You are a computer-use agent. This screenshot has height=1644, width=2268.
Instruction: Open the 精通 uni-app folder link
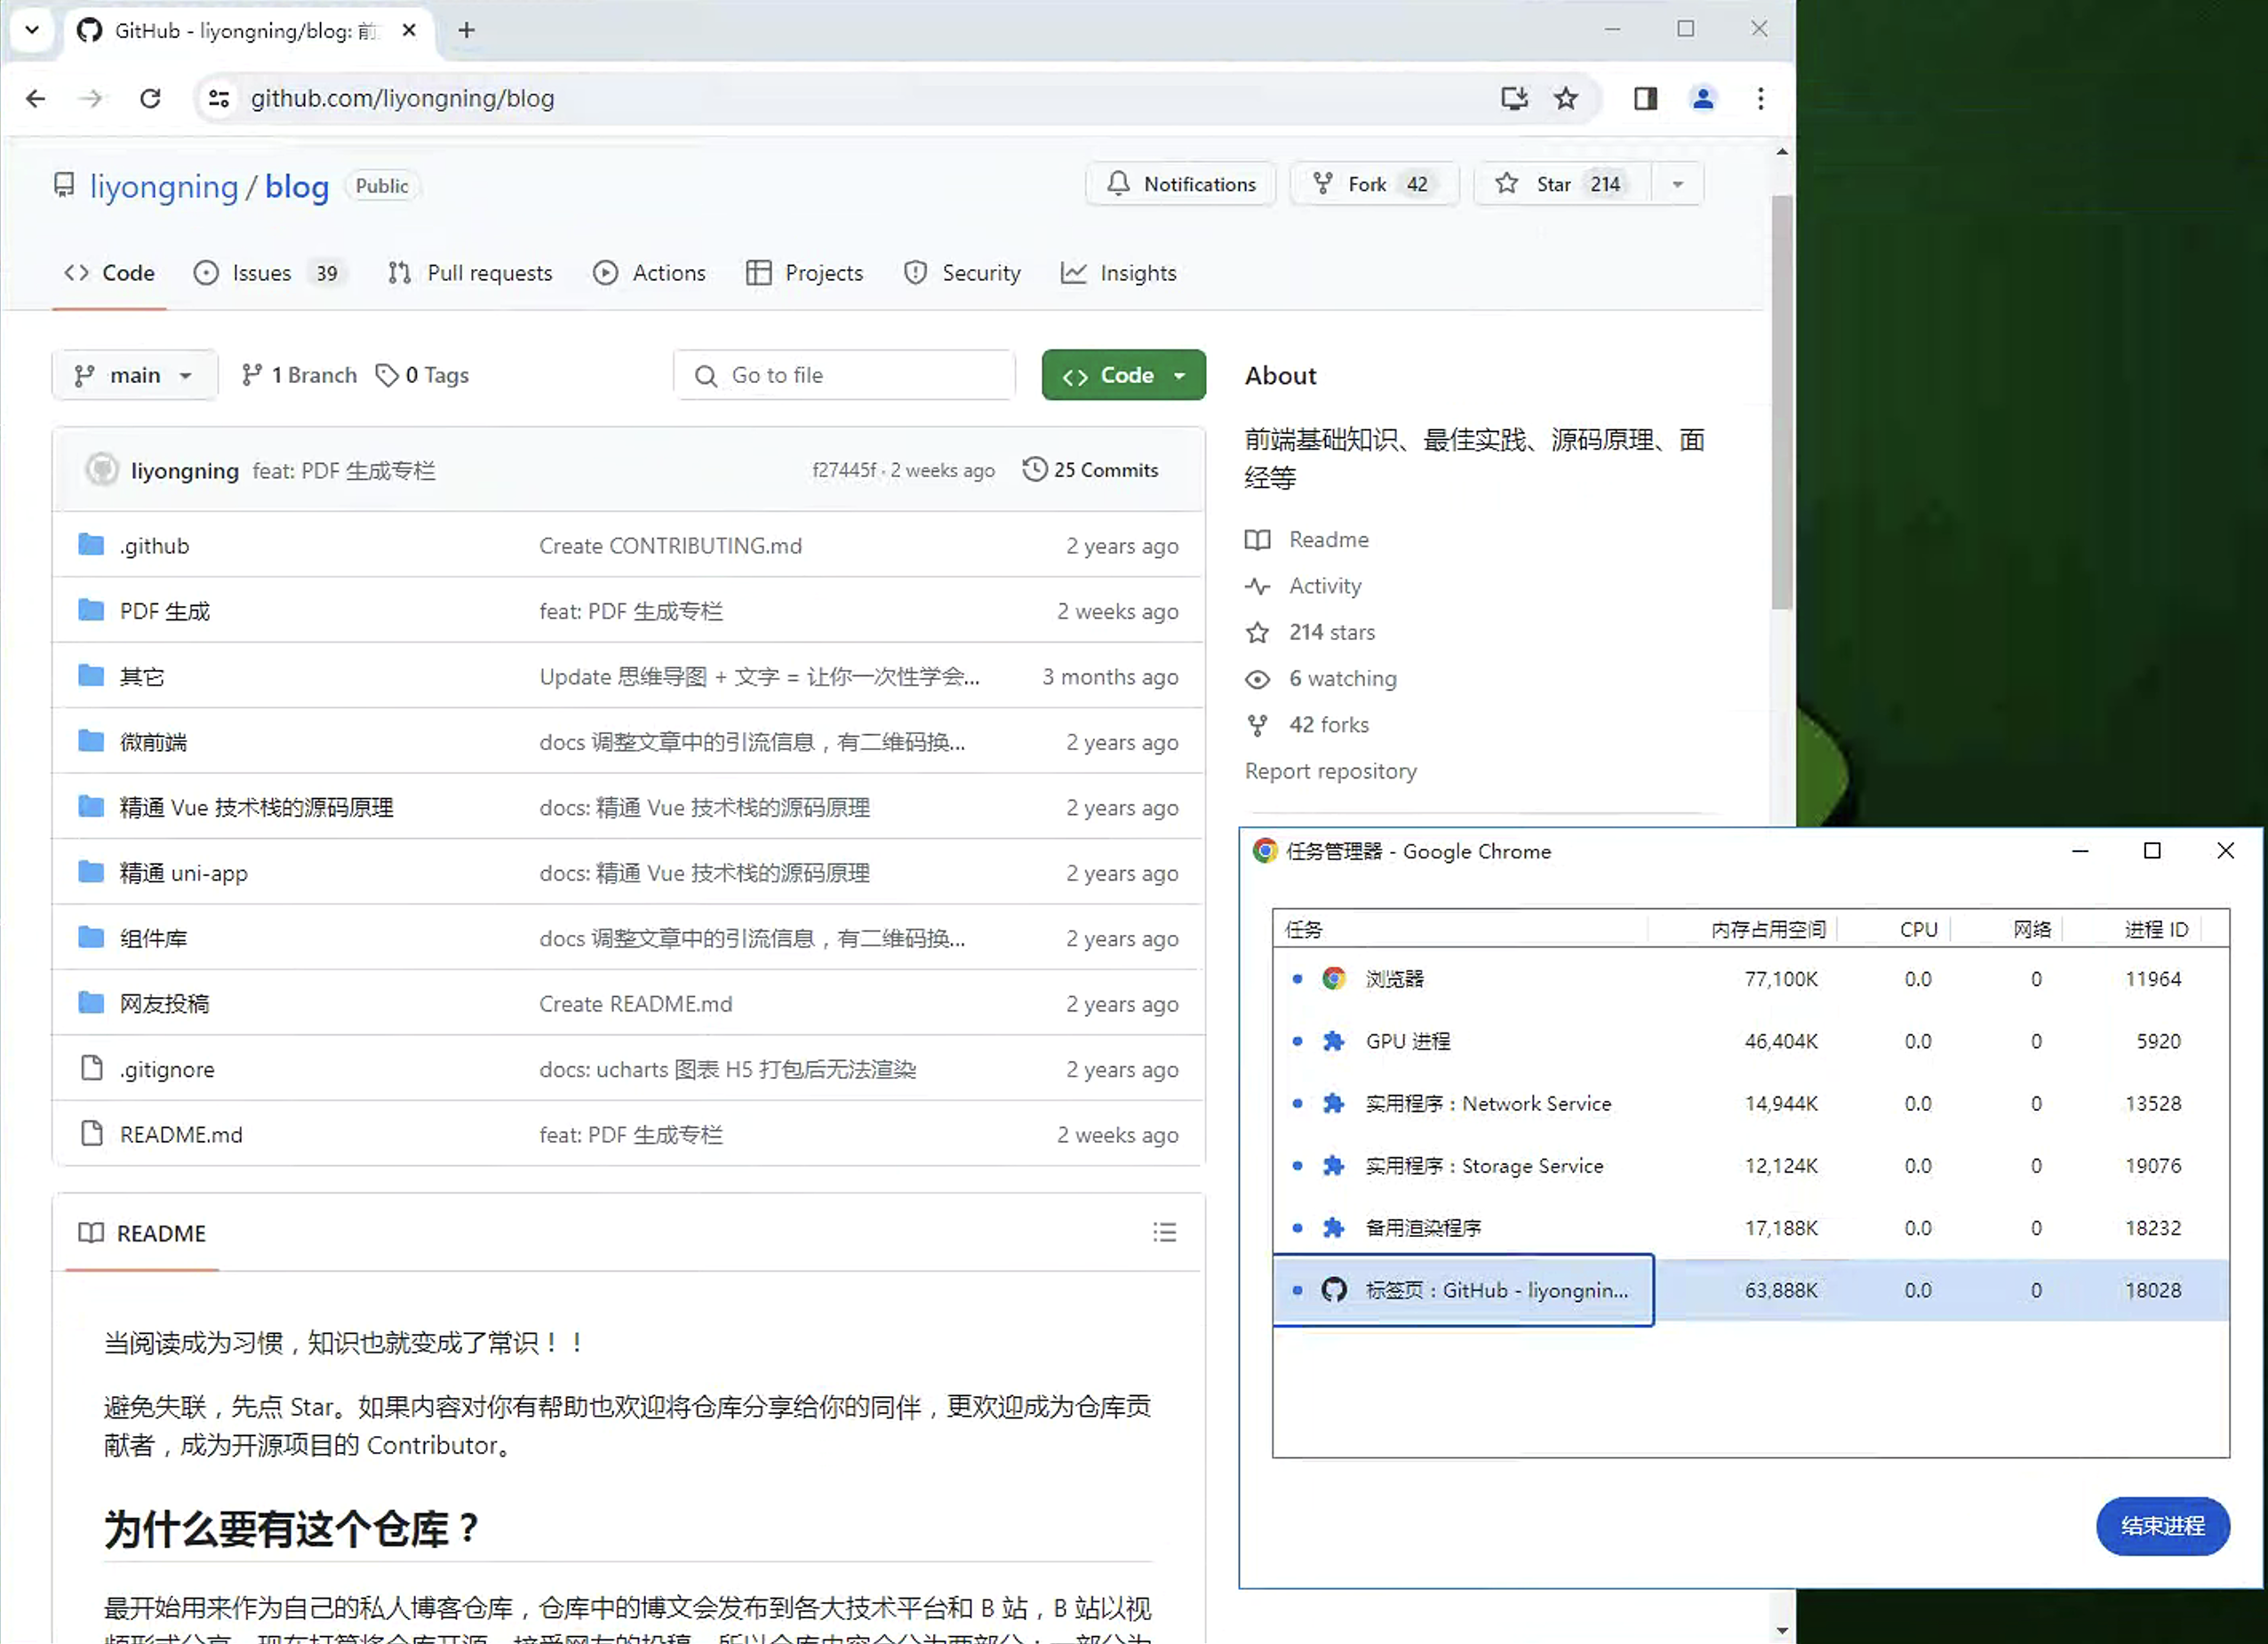pos(183,873)
